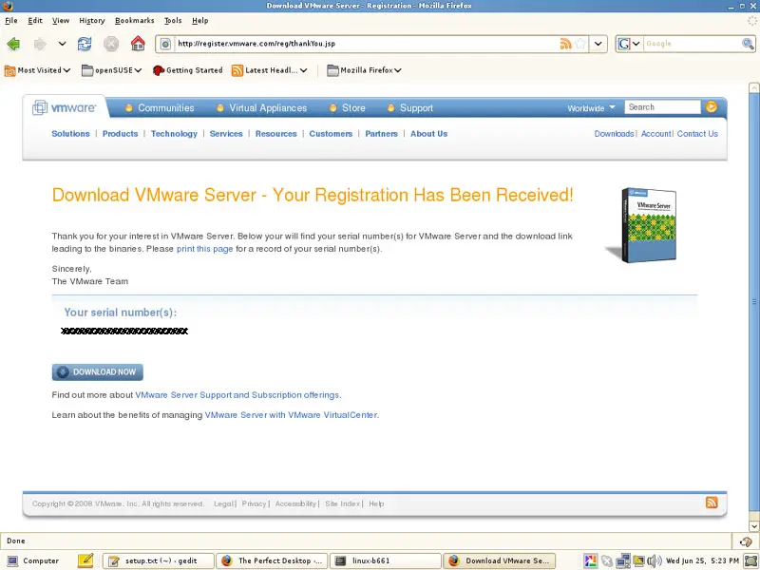Go to the Communities section

coord(165,108)
